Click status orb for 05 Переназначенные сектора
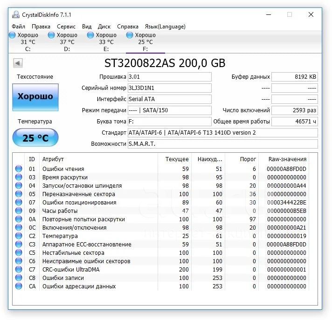Screen dimensions: 332x320 pyautogui.click(x=19, y=194)
